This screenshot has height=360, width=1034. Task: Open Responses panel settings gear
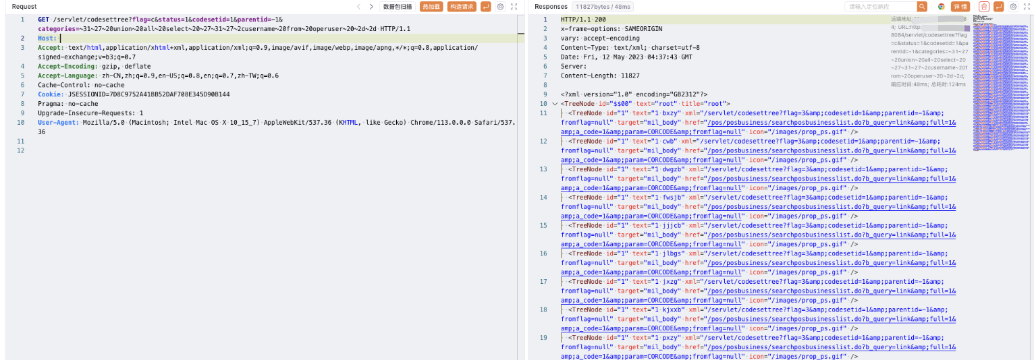(x=1012, y=7)
